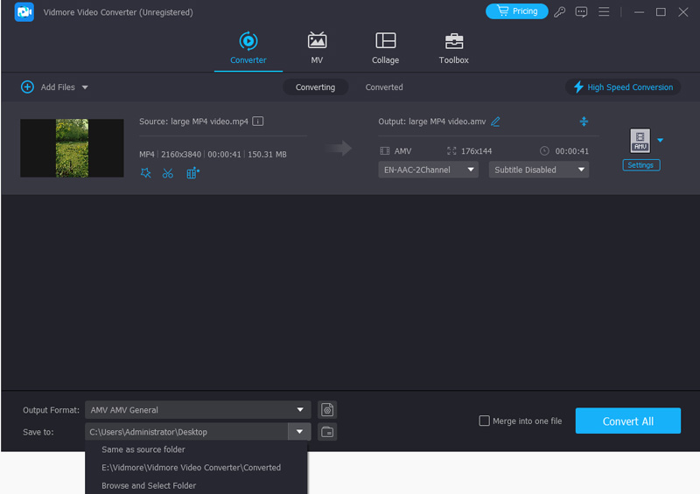Toggle Merge into one file checkbox
The image size is (700, 494).
pyautogui.click(x=485, y=421)
